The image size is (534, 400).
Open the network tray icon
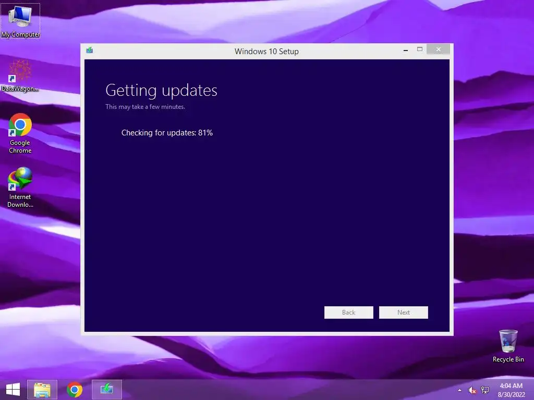pos(484,390)
